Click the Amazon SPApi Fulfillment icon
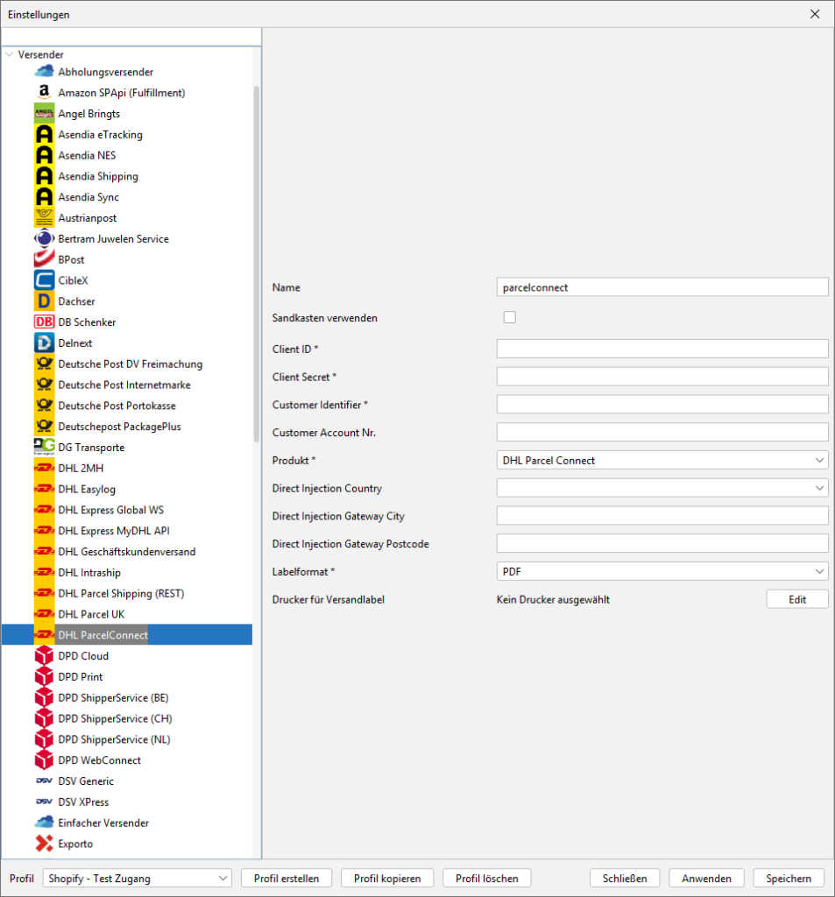This screenshot has width=835, height=897. [44, 93]
